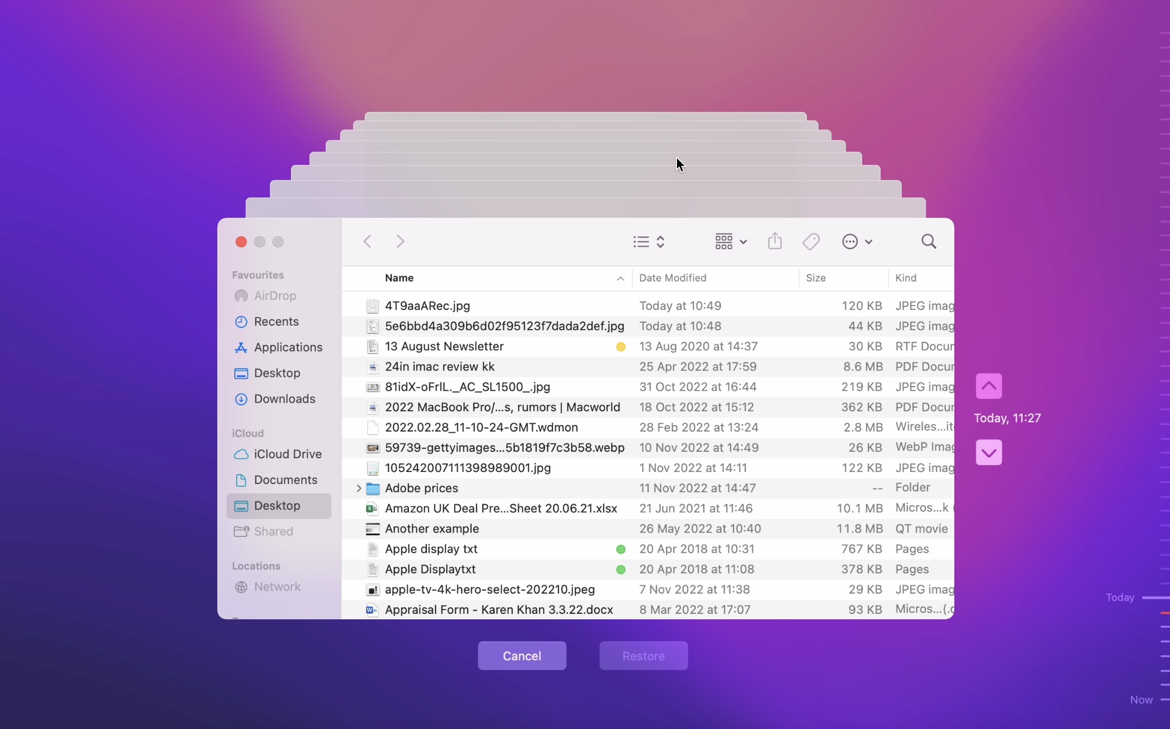Viewport: 1170px width, 729px height.
Task: Select the Now marker on the timeline
Action: [x=1149, y=700]
